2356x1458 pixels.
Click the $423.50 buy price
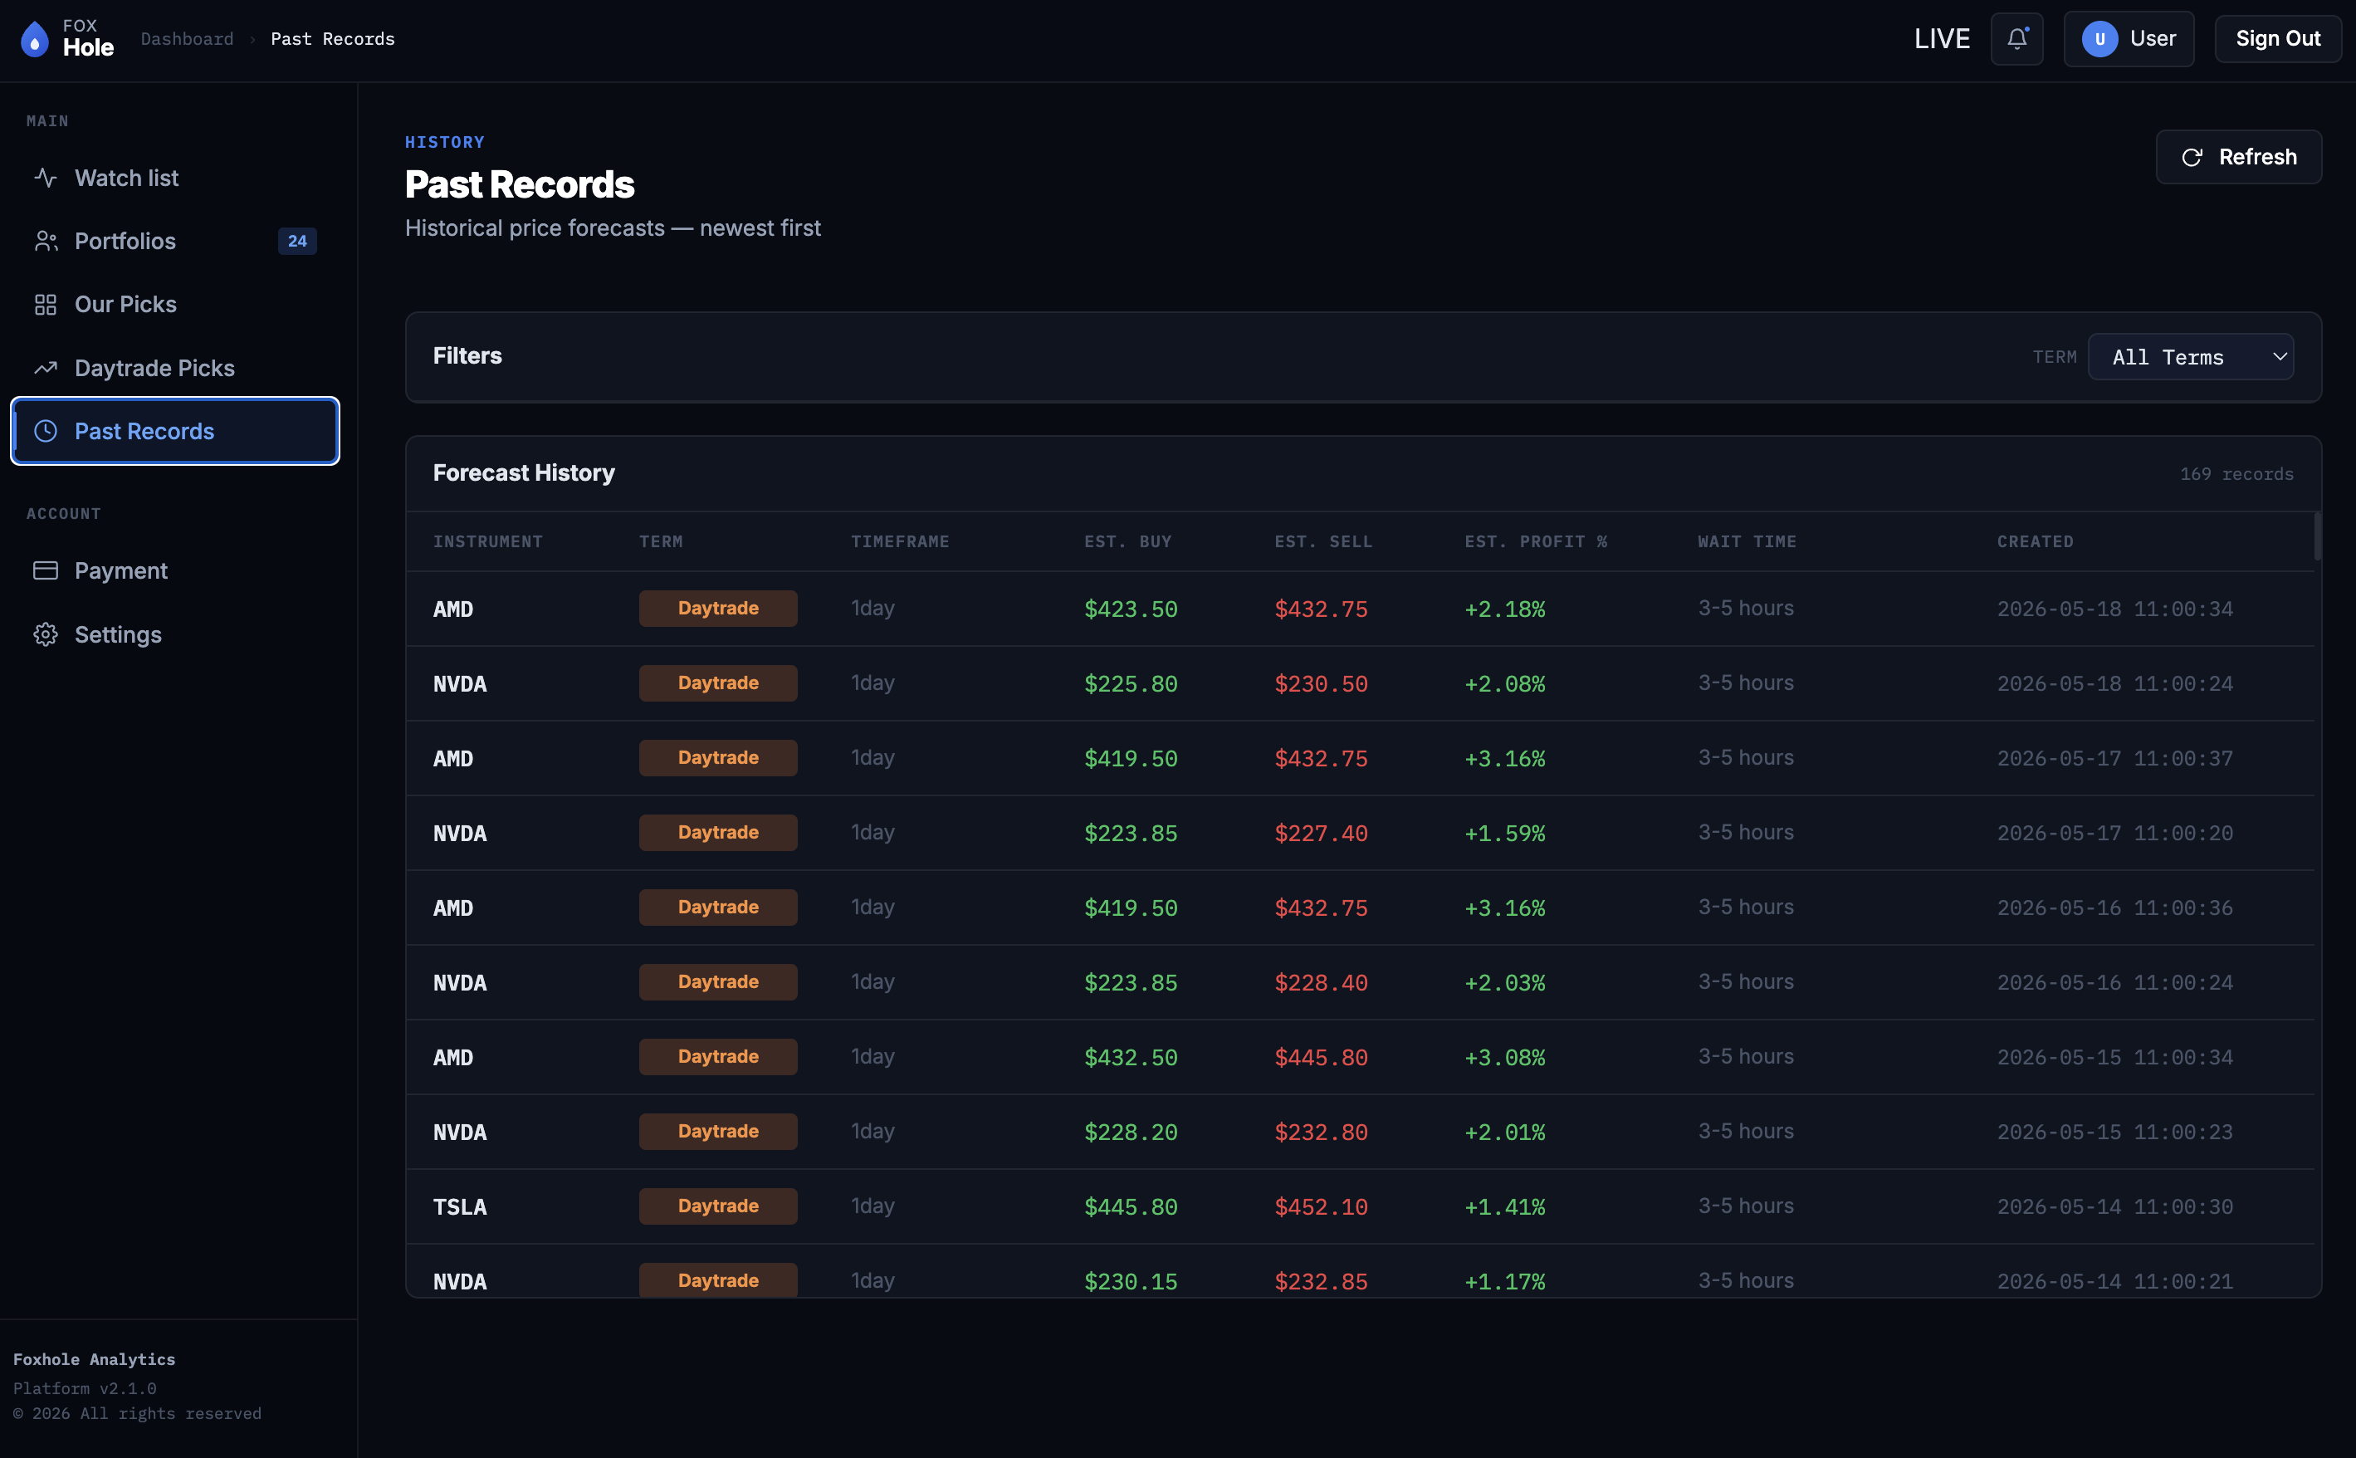pos(1131,609)
